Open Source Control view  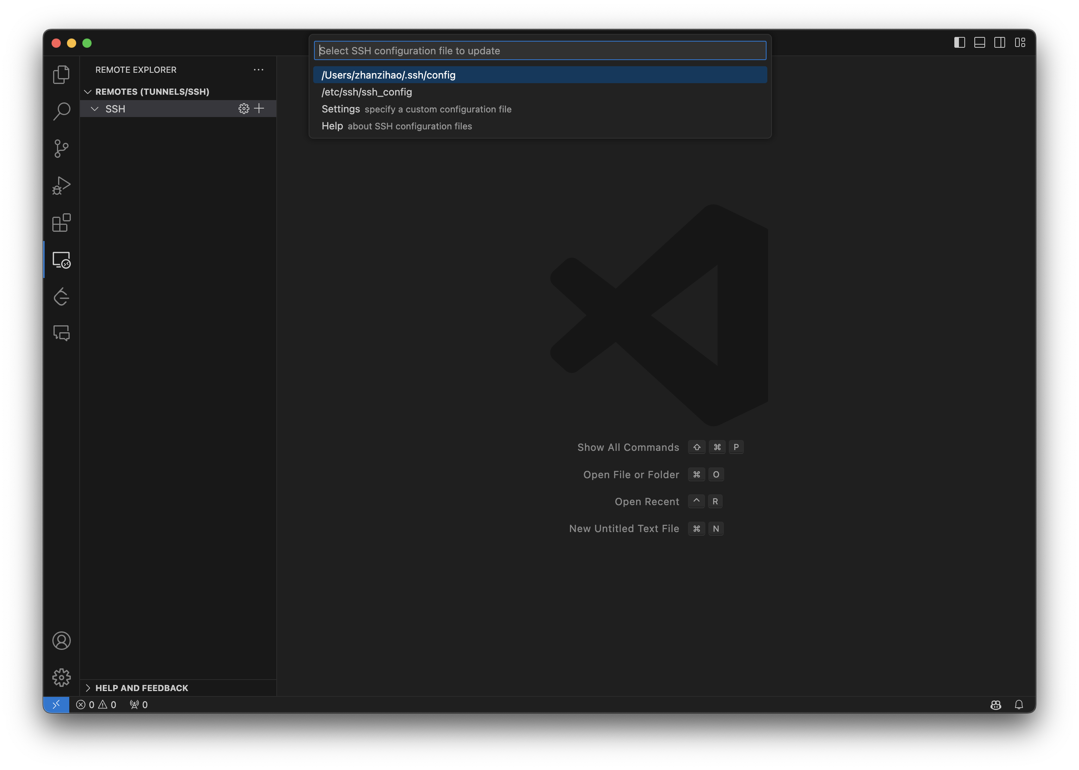point(61,148)
